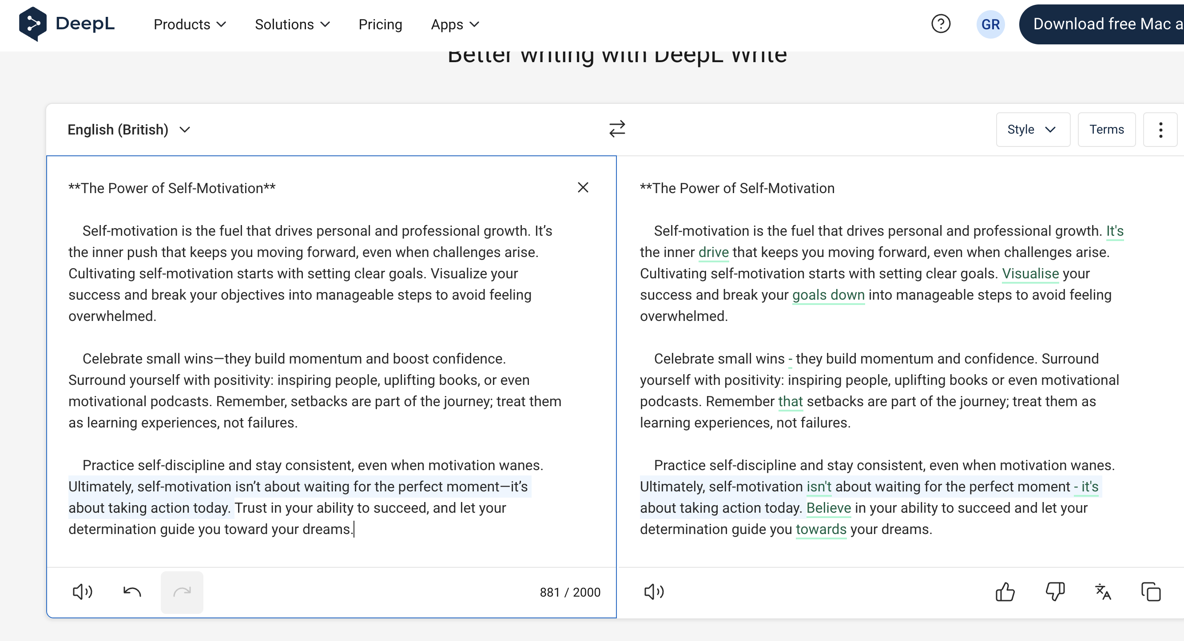Screen dimensions: 1184x641
Task: Open the English (British) language dropdown
Action: tap(129, 129)
